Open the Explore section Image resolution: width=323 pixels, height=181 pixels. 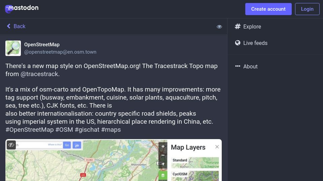pyautogui.click(x=248, y=26)
